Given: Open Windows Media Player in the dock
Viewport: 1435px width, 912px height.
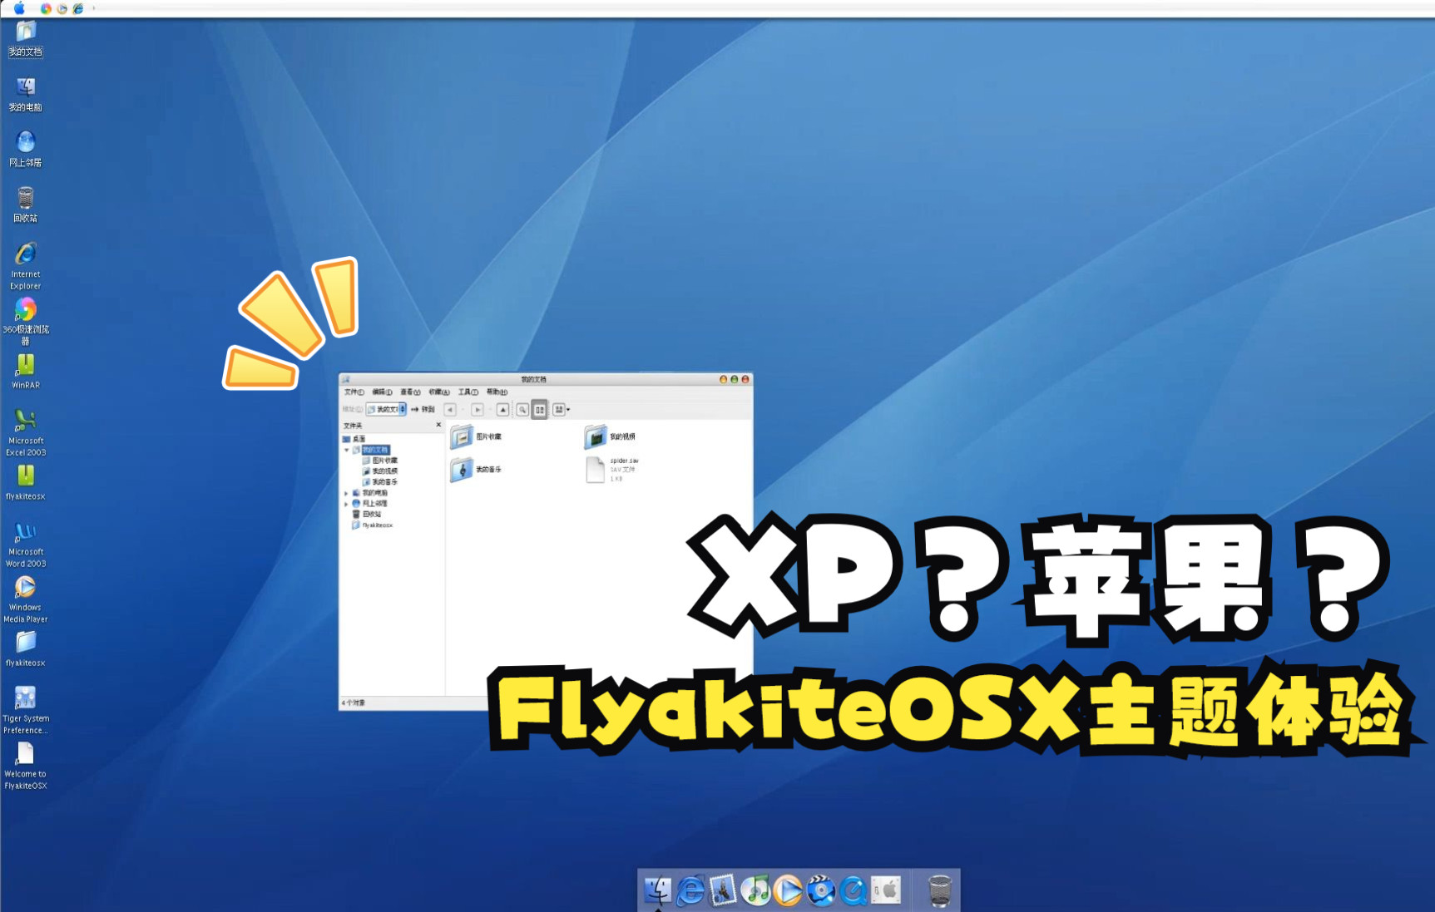Looking at the screenshot, I should [787, 890].
